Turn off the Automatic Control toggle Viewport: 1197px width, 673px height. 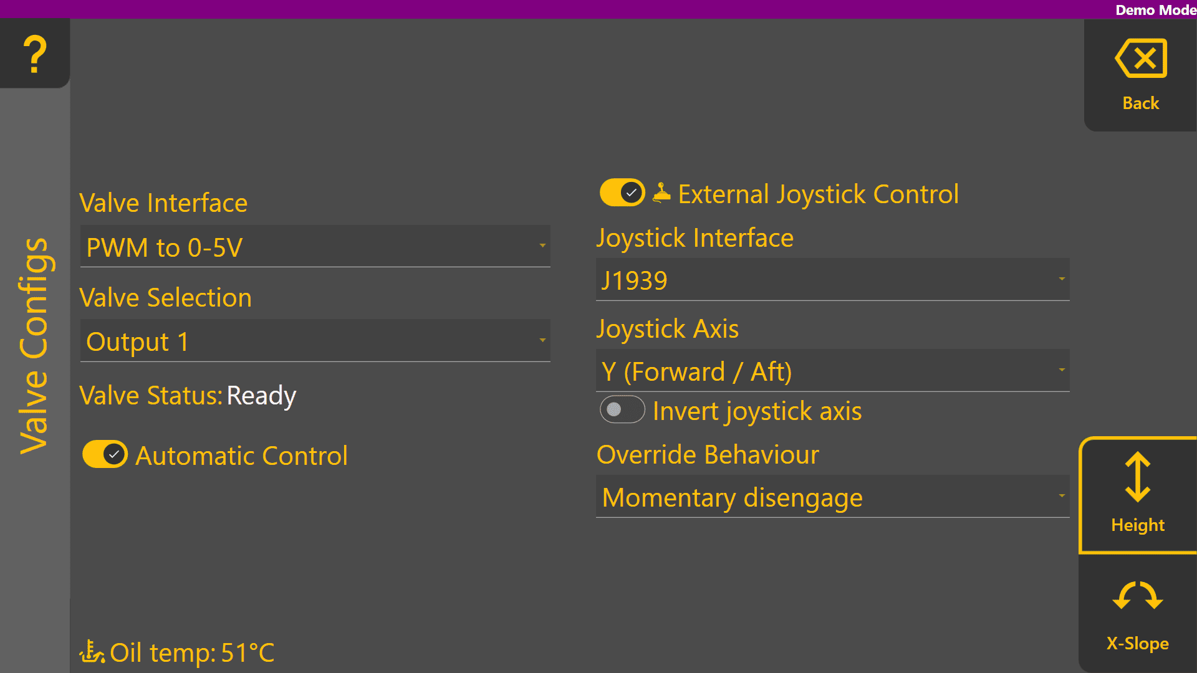point(105,455)
